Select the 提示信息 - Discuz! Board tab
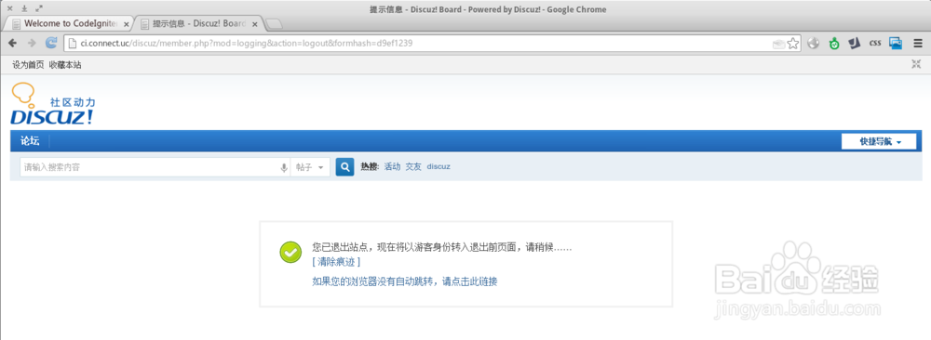The width and height of the screenshot is (931, 340). [199, 24]
